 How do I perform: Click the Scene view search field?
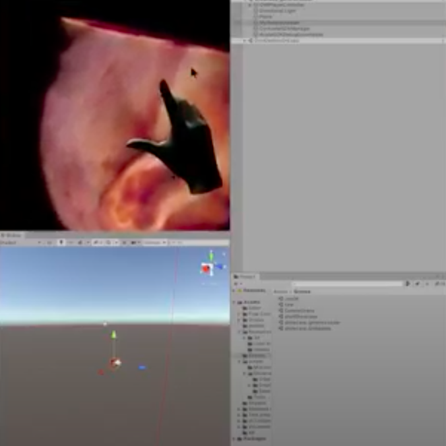[x=199, y=243]
